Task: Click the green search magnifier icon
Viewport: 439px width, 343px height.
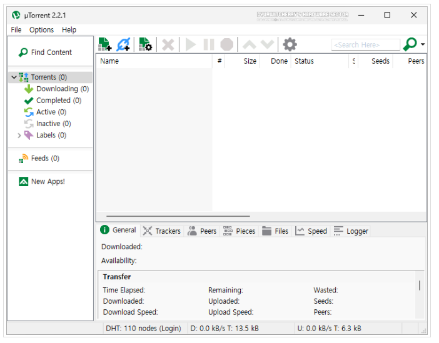Action: [410, 44]
